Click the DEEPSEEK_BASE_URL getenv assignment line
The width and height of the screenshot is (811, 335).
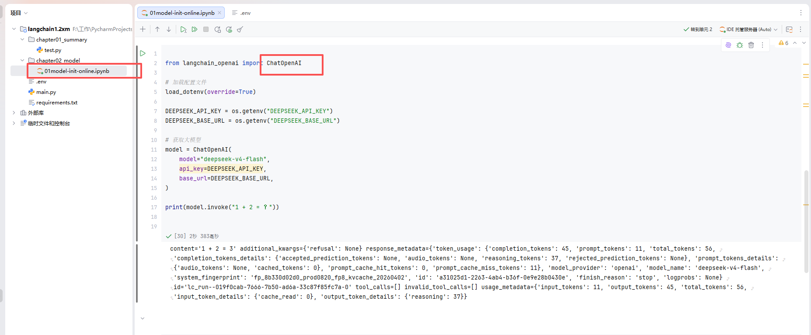coord(252,121)
